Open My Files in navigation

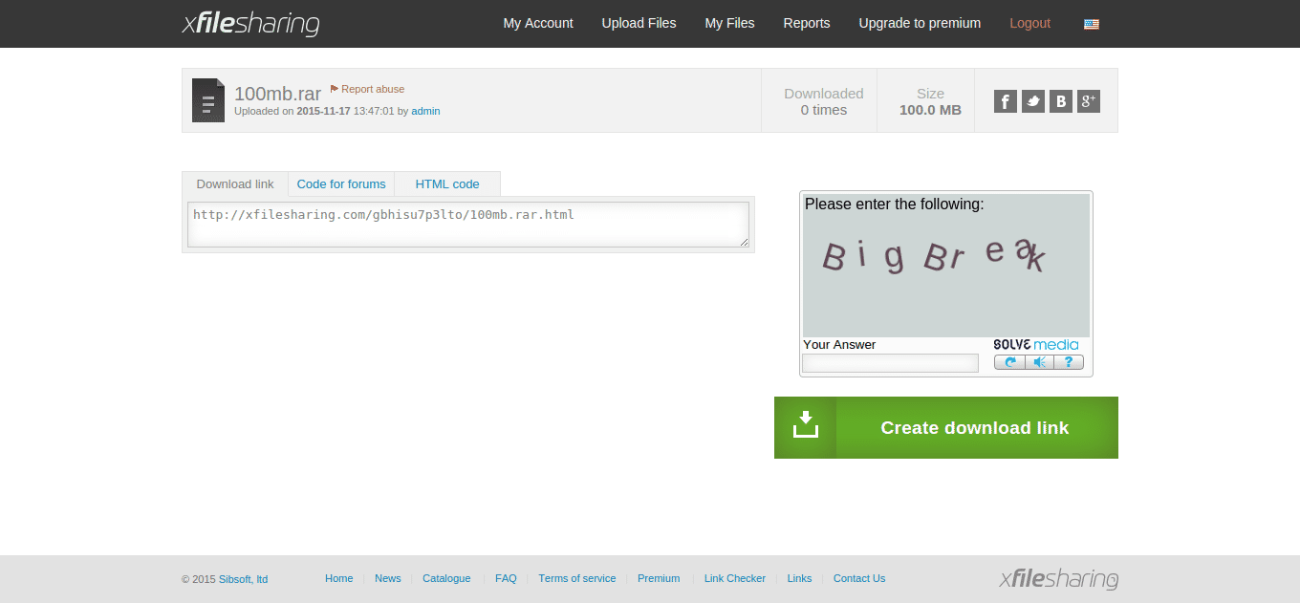pyautogui.click(x=729, y=23)
